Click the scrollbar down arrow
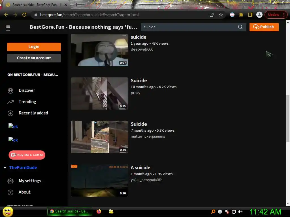 [x=288, y=203]
